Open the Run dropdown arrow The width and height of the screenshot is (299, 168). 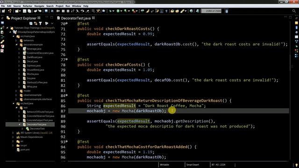(x=121, y=11)
